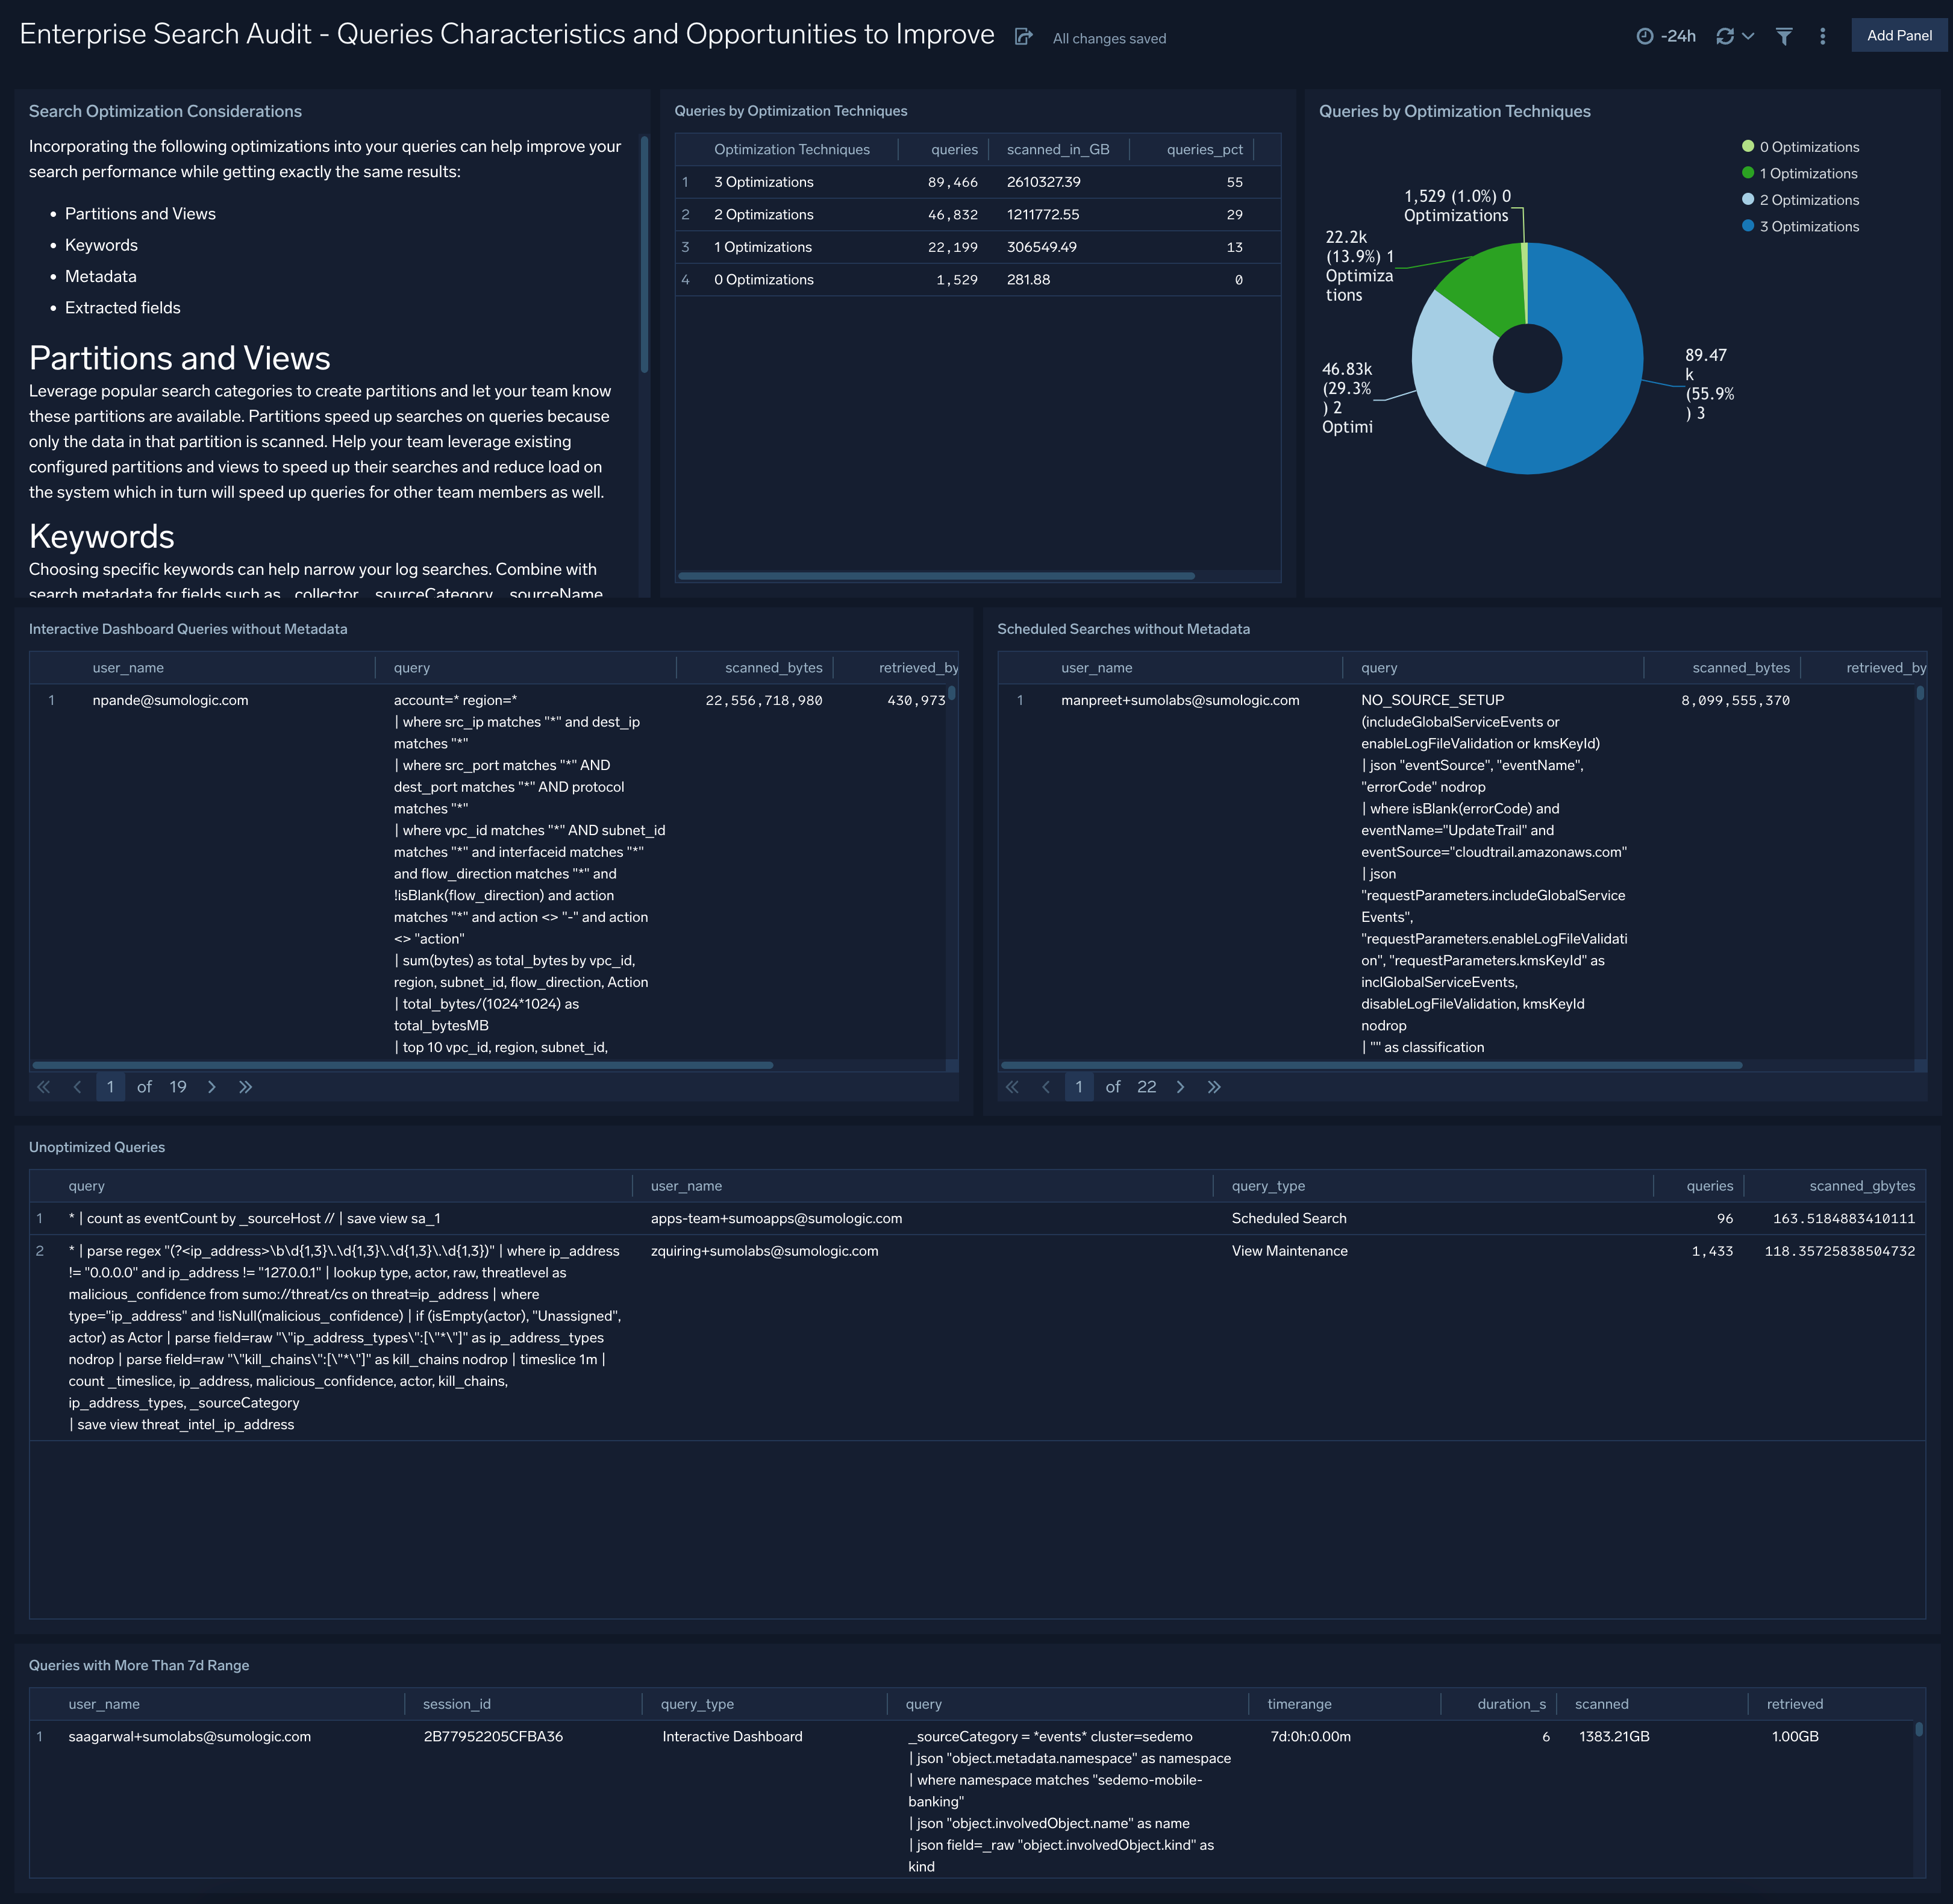This screenshot has height=1904, width=1953.
Task: Sort by queries_pct column header
Action: (1204, 150)
